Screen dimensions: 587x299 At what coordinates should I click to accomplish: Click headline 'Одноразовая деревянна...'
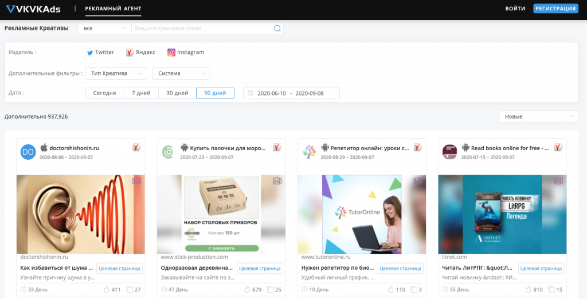point(197,268)
